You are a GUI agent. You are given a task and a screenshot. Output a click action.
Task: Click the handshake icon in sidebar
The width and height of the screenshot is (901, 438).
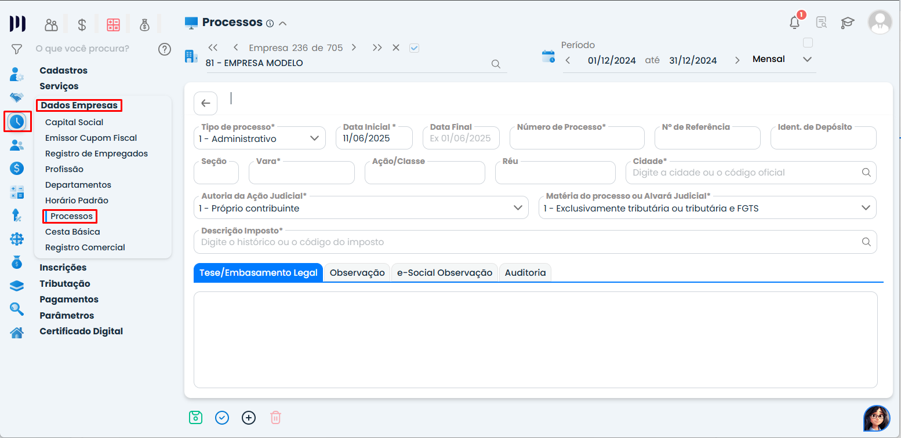click(x=17, y=97)
